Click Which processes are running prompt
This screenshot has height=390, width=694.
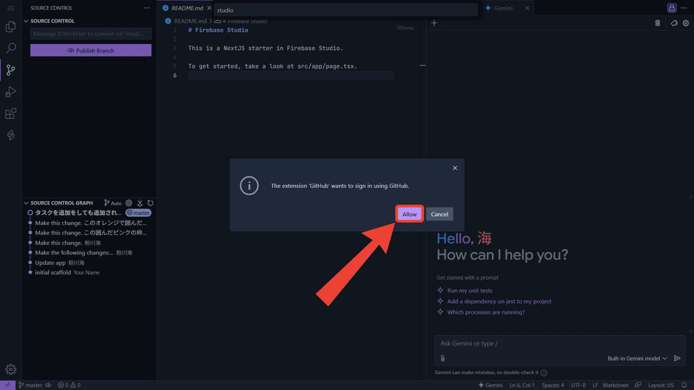pyautogui.click(x=486, y=312)
